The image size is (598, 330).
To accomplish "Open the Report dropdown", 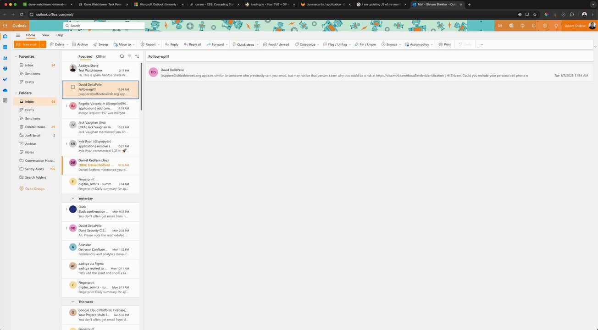I will [x=150, y=44].
